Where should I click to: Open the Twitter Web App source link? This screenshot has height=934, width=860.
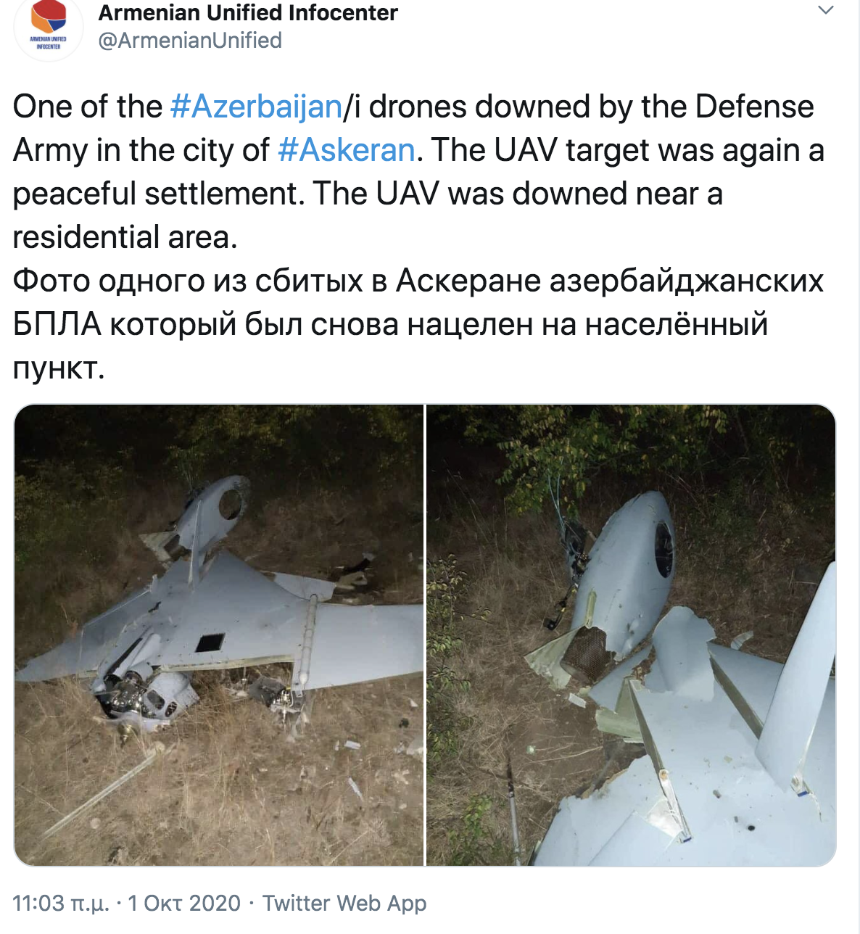pos(344,904)
